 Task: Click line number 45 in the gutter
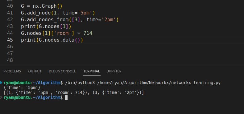click(10, 40)
